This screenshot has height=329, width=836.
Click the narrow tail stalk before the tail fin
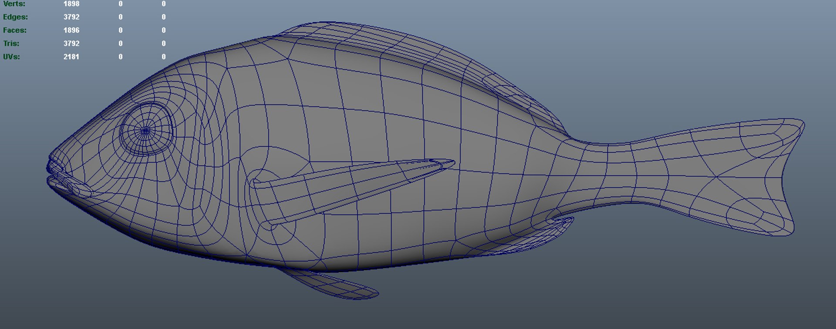point(618,172)
